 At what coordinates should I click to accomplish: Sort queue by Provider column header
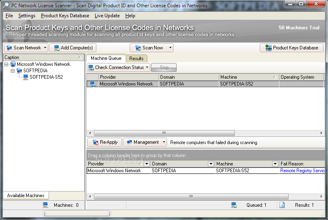[128, 77]
